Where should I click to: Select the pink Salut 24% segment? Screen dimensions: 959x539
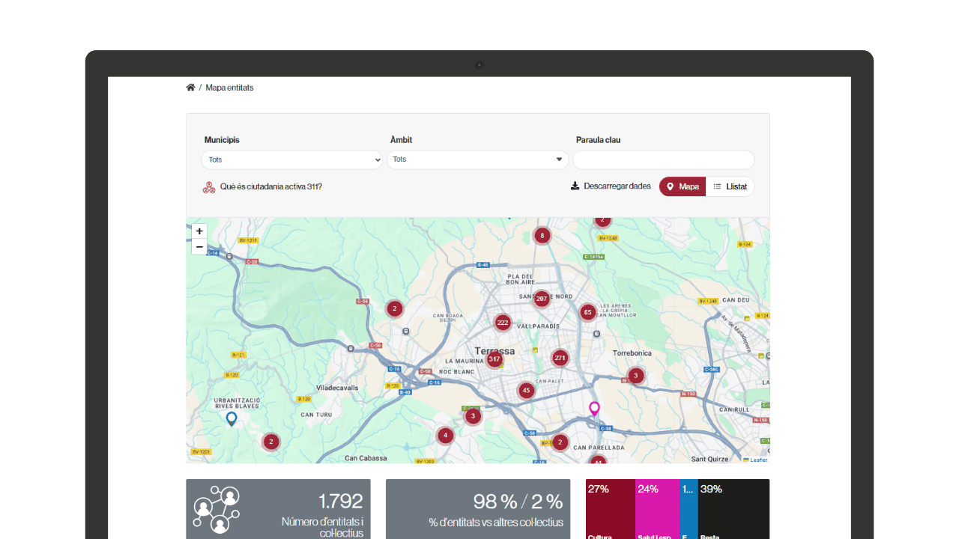pyautogui.click(x=657, y=505)
